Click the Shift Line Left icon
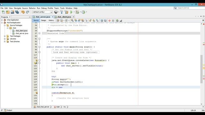The height and width of the screenshot is (115, 205). (102, 20)
